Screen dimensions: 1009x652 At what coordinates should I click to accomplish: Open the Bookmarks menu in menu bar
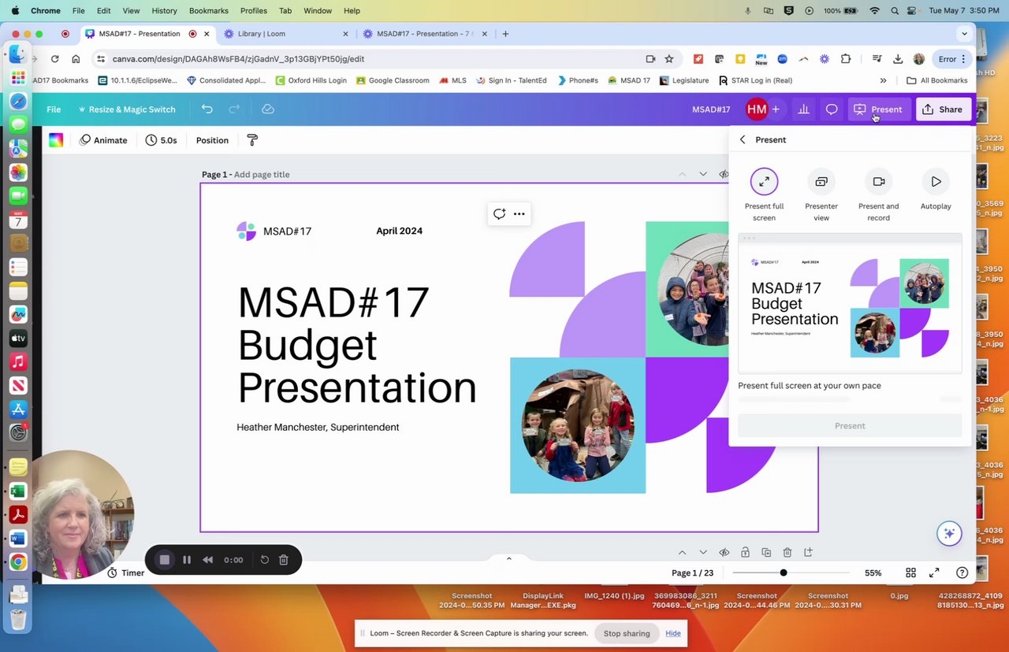tap(209, 10)
